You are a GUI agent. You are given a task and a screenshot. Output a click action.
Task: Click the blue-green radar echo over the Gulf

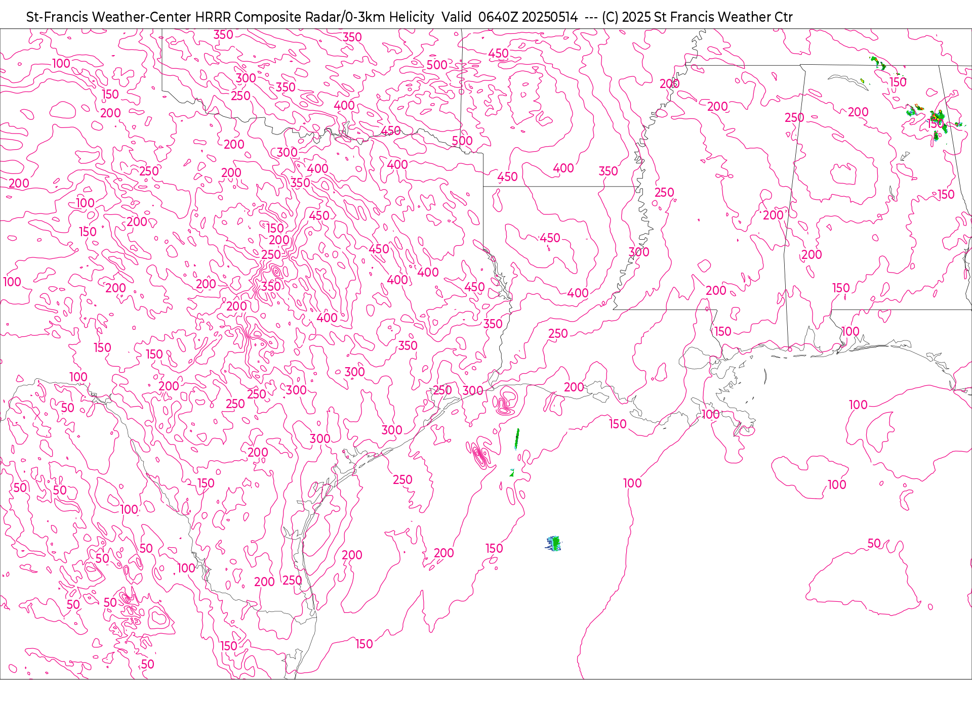coord(554,544)
